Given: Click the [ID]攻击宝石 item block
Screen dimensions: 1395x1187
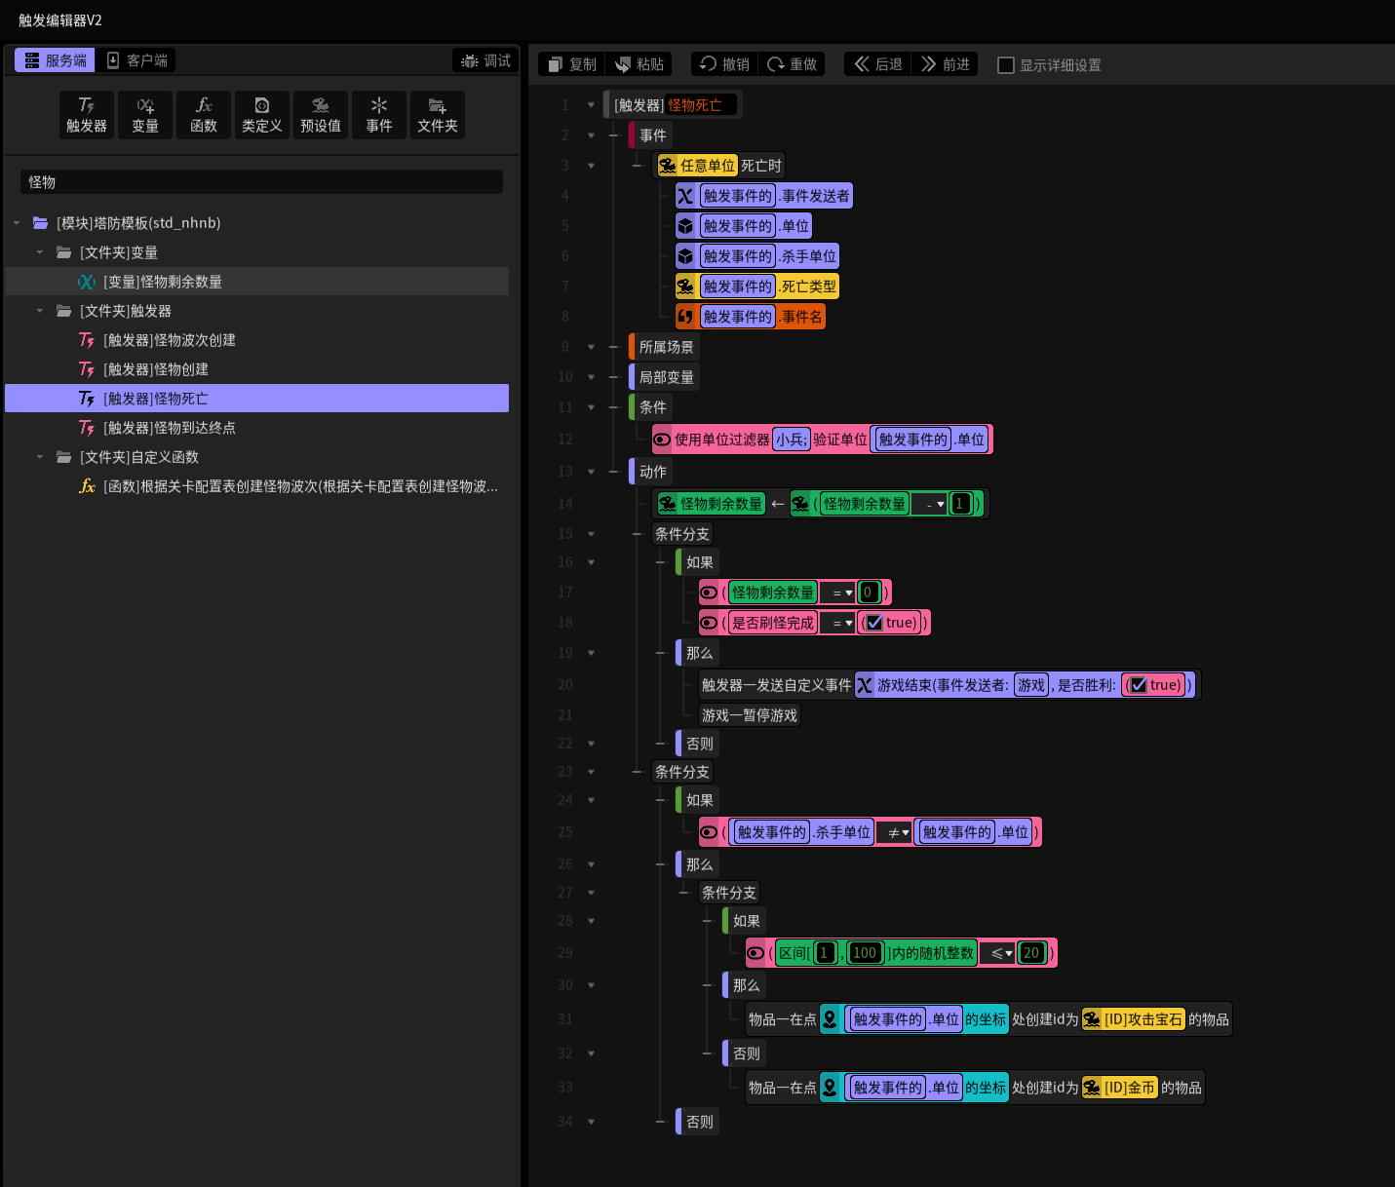Looking at the screenshot, I should point(1134,1019).
